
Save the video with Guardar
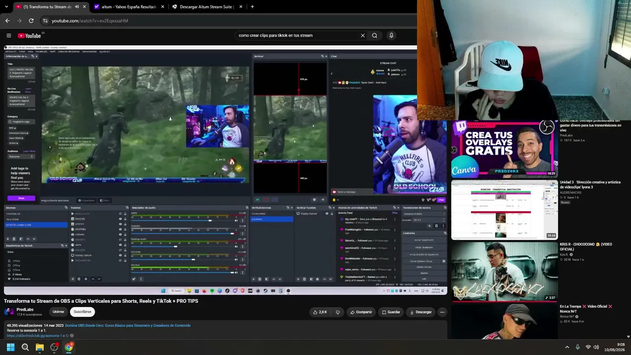point(391,312)
